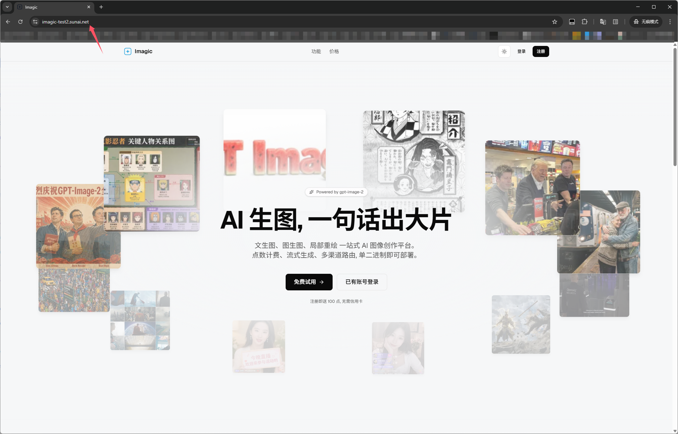Image resolution: width=678 pixels, height=434 pixels.
Task: Open Chrome three-dot menu
Action: (670, 22)
